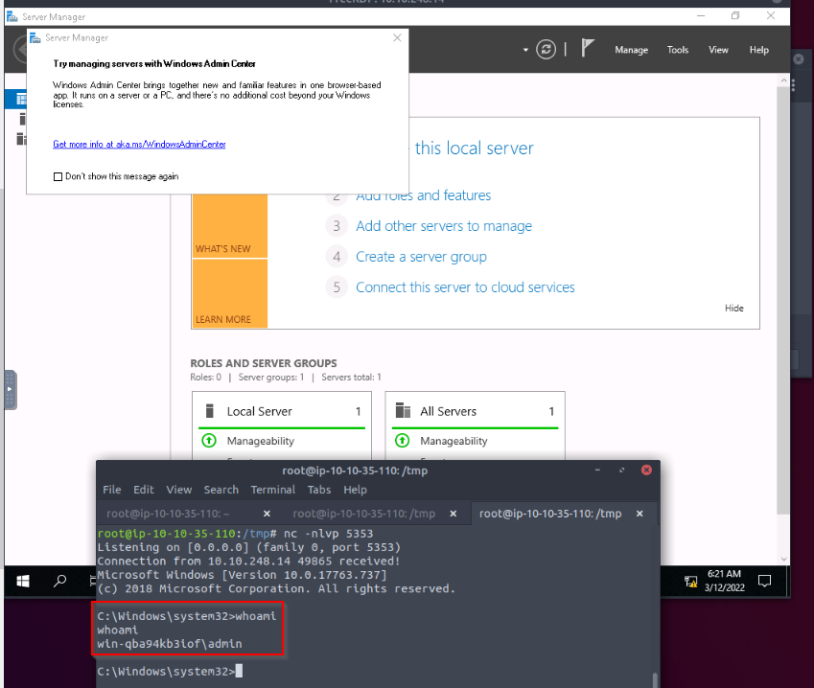This screenshot has width=814, height=688.
Task: Click Server Manager scrollbar down arrow
Action: point(783,560)
